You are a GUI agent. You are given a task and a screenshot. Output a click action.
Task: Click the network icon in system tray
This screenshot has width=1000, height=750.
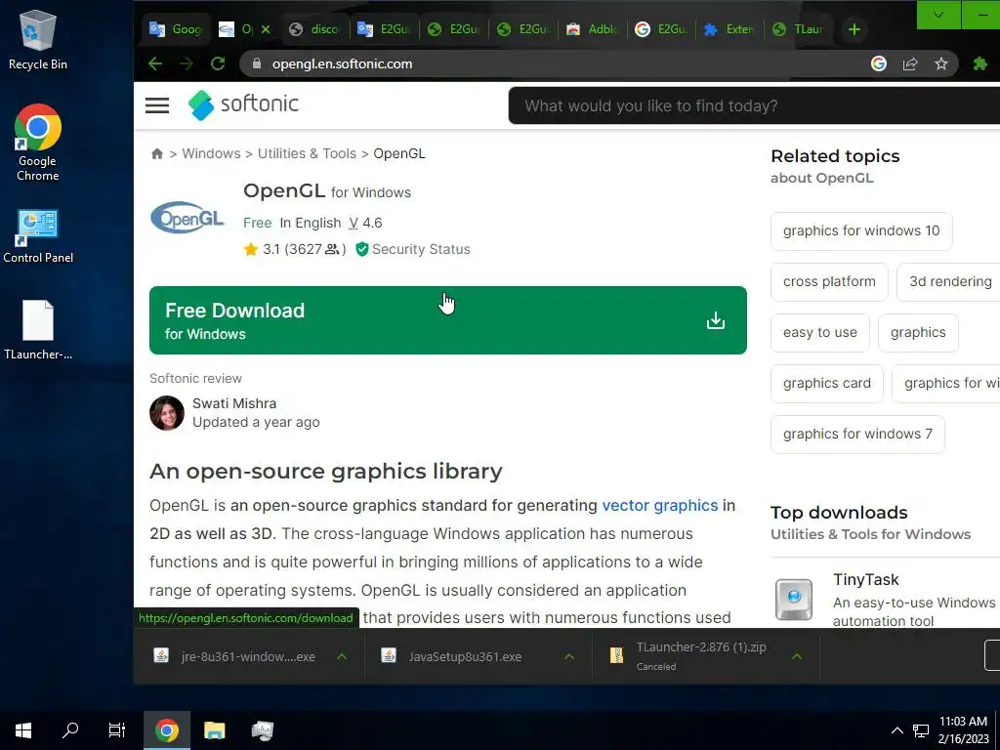pyautogui.click(x=920, y=730)
